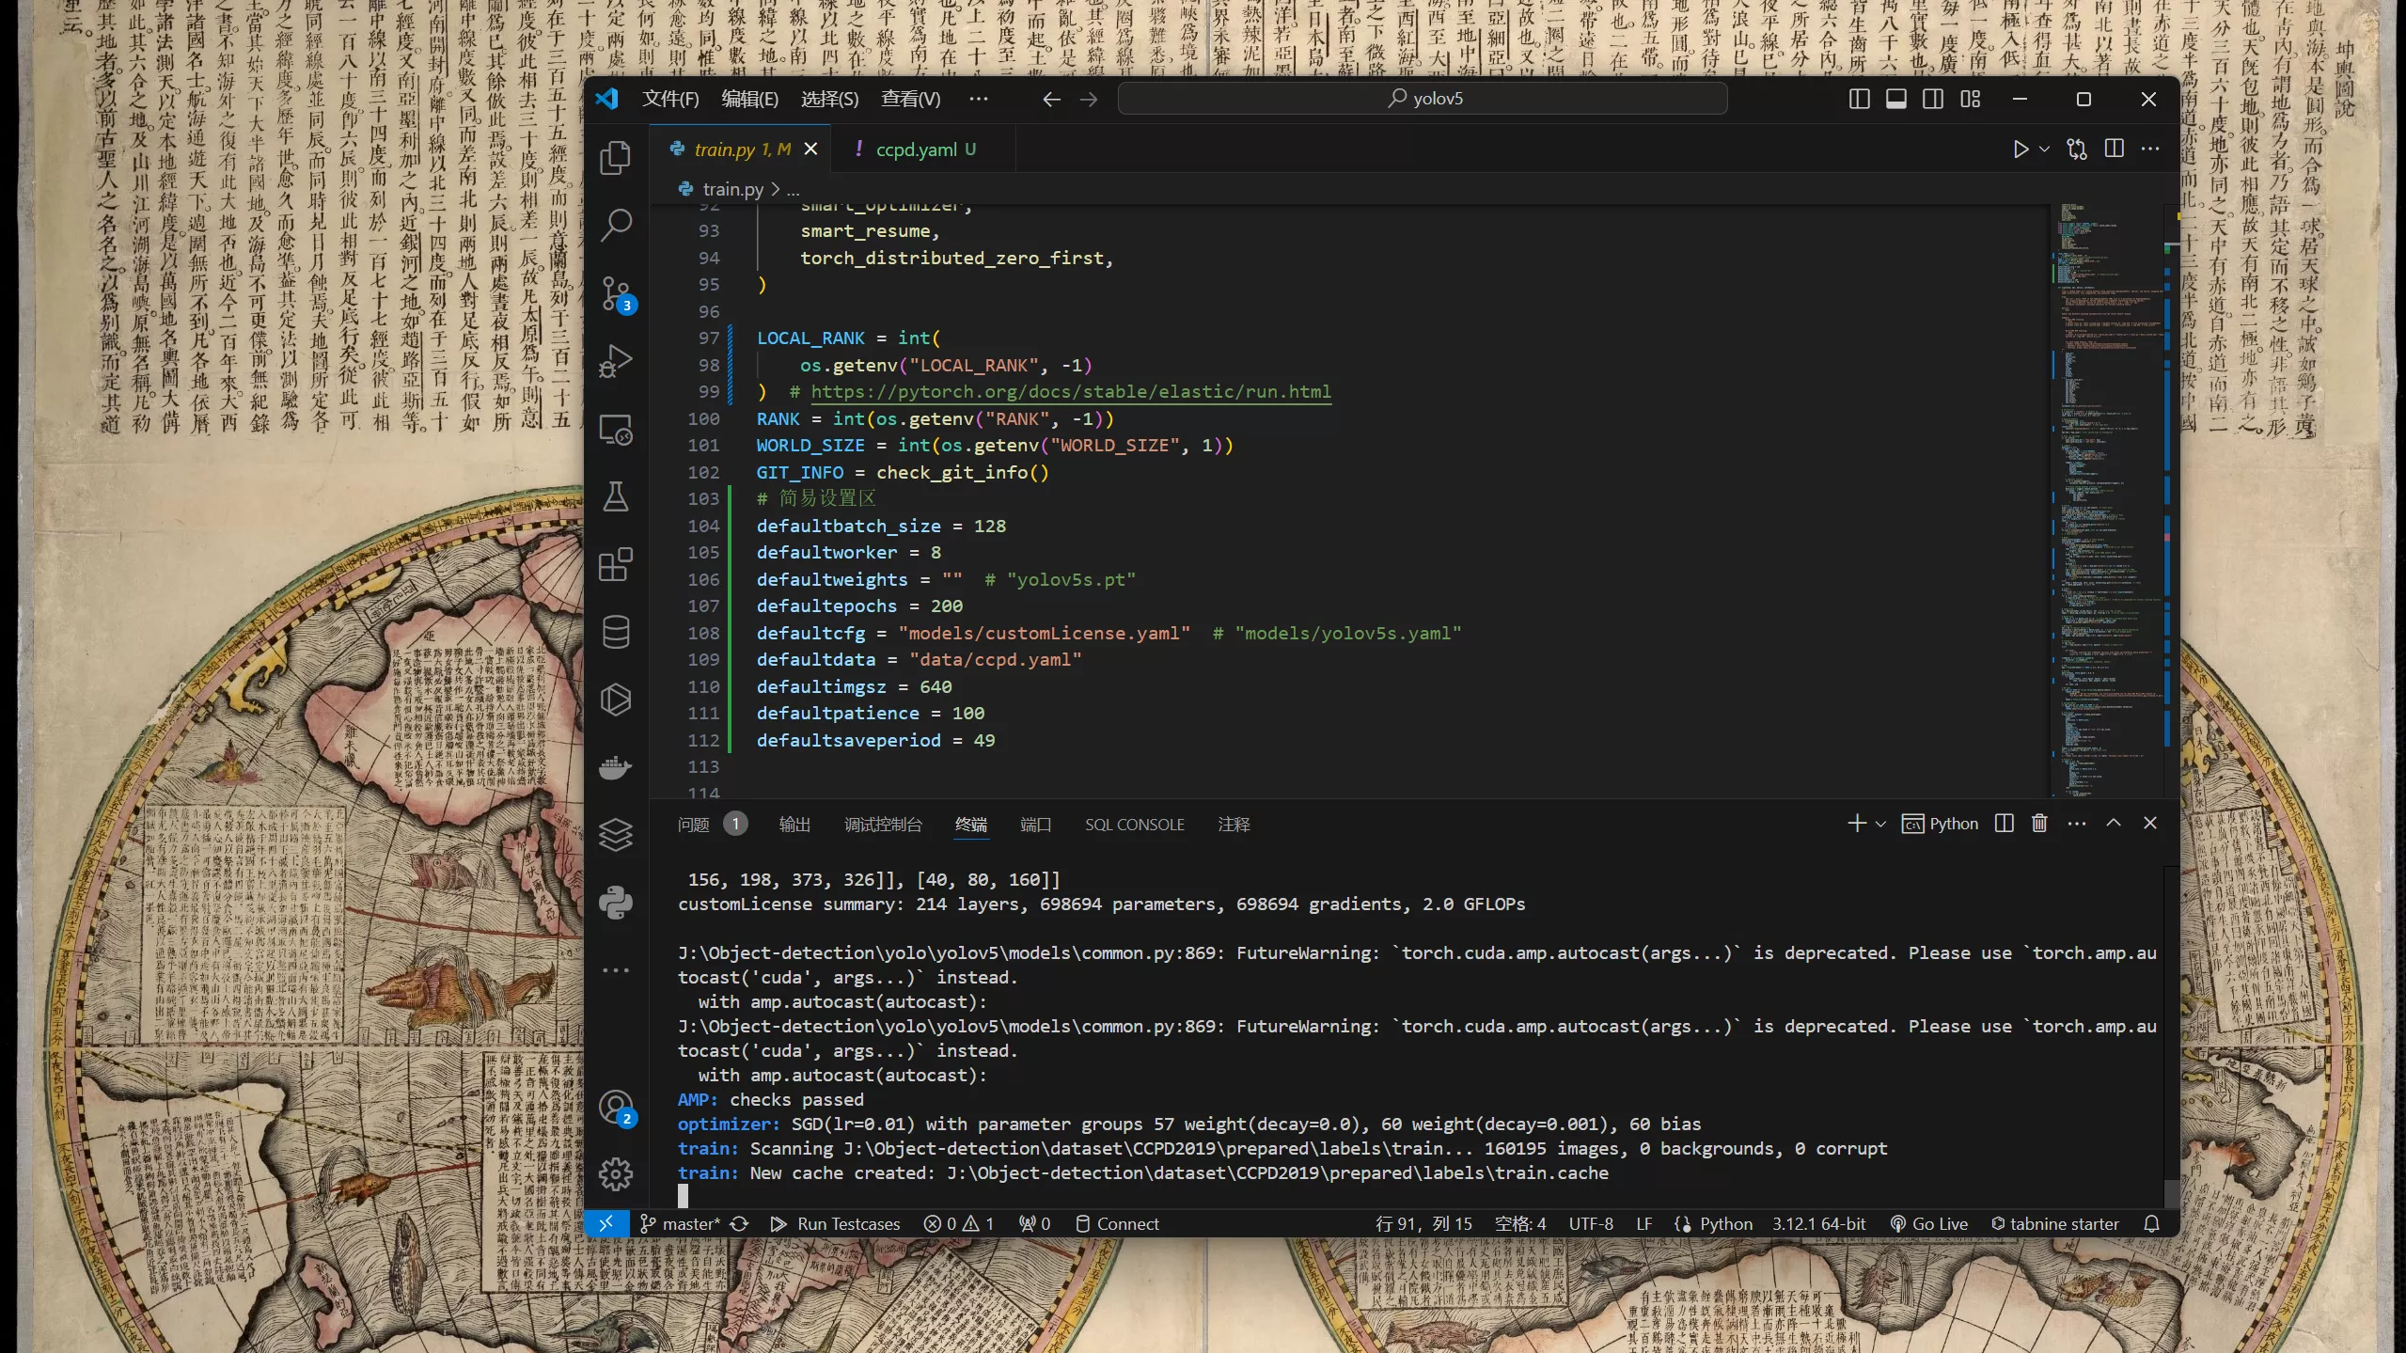Screen dimensions: 2406x1353
Task: Open new terminal launch profile dropdown
Action: [1880, 824]
